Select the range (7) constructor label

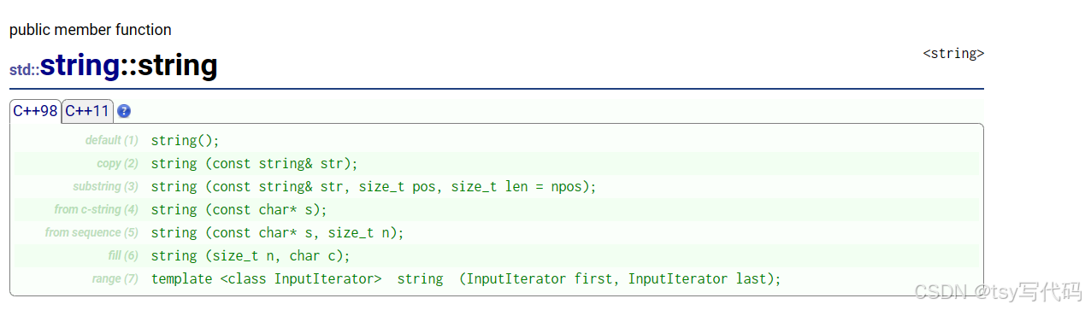[115, 278]
